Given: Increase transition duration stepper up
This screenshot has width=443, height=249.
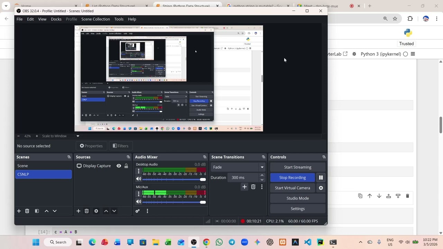Looking at the screenshot, I should (x=262, y=175).
